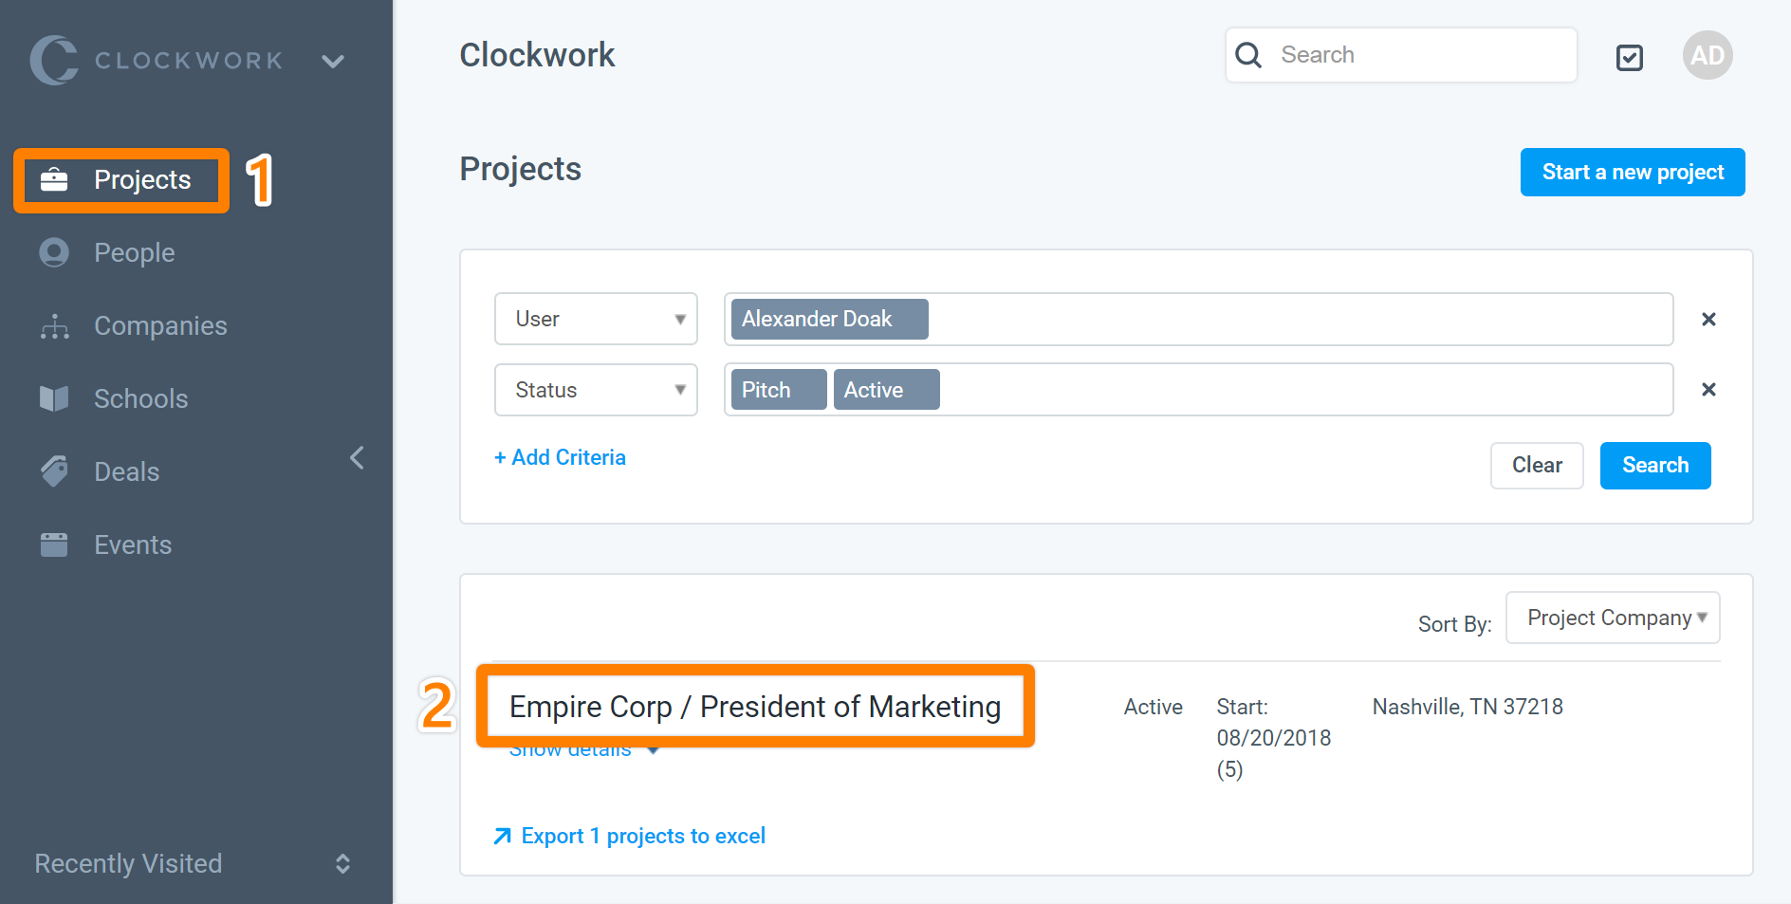Click the Clockwork logo icon
This screenshot has width=1791, height=904.
tap(54, 60)
